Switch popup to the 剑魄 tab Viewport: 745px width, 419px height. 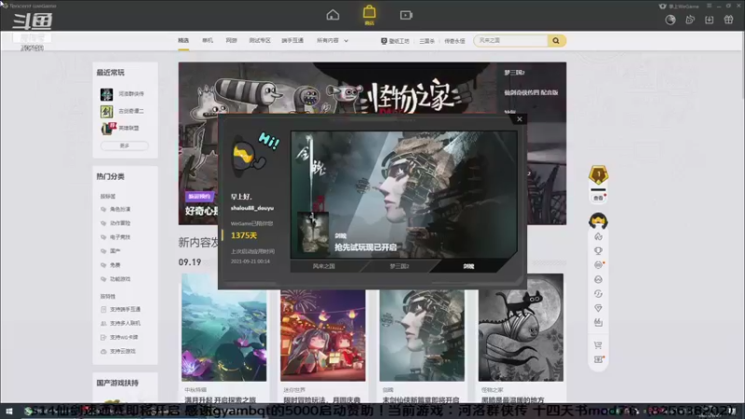tap(468, 266)
